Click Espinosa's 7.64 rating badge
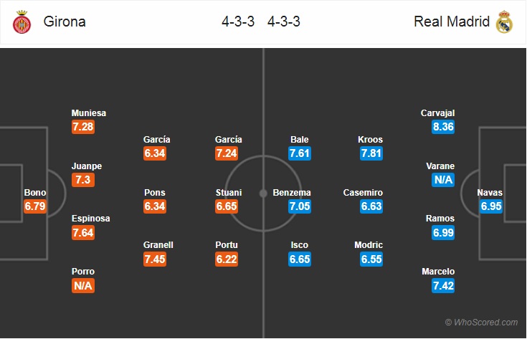The image size is (527, 339). click(x=82, y=233)
